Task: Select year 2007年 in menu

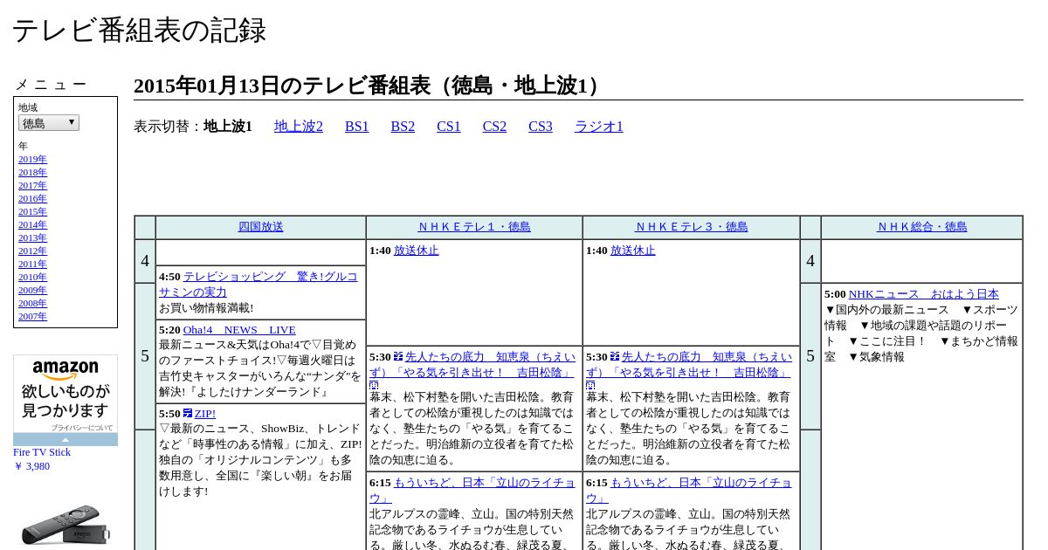Action: point(32,316)
